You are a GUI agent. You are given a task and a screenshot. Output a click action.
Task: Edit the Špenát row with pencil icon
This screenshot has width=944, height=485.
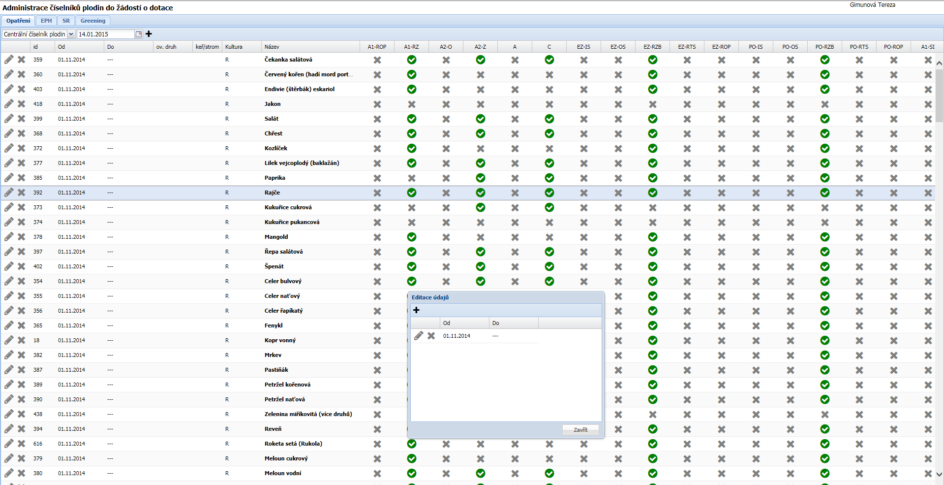coord(9,266)
